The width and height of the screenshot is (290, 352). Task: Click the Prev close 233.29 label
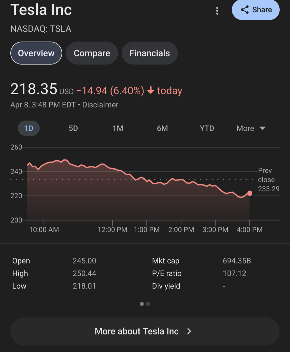268,180
